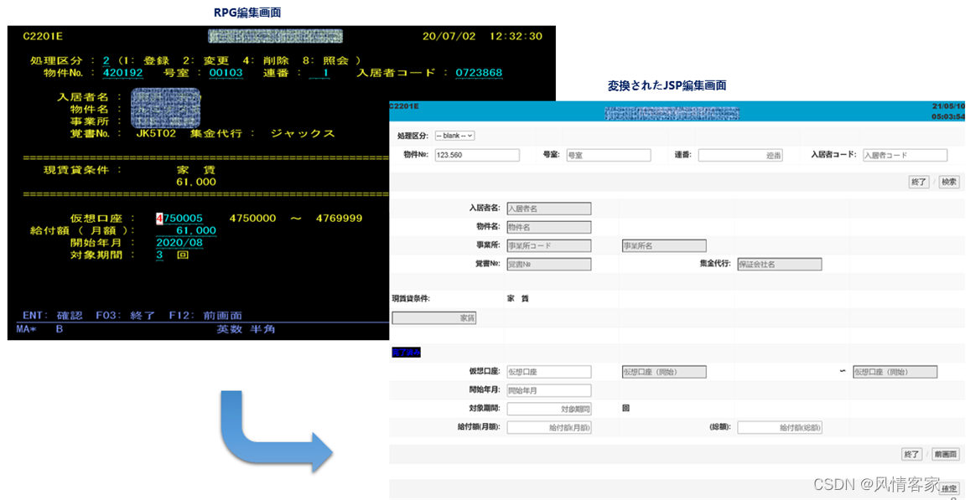Screen dimensions: 970x500
Task: Click 物件No. value 420192 in RPG screen
Action: click(123, 74)
